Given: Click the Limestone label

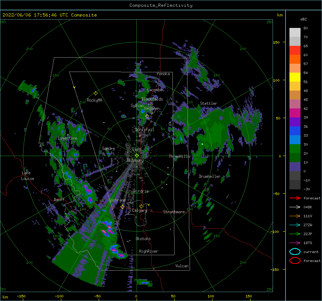Looking at the screenshot, I should (x=68, y=138).
